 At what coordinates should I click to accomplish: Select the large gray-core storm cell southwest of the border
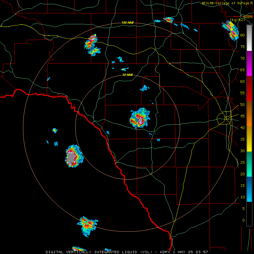click(74, 156)
